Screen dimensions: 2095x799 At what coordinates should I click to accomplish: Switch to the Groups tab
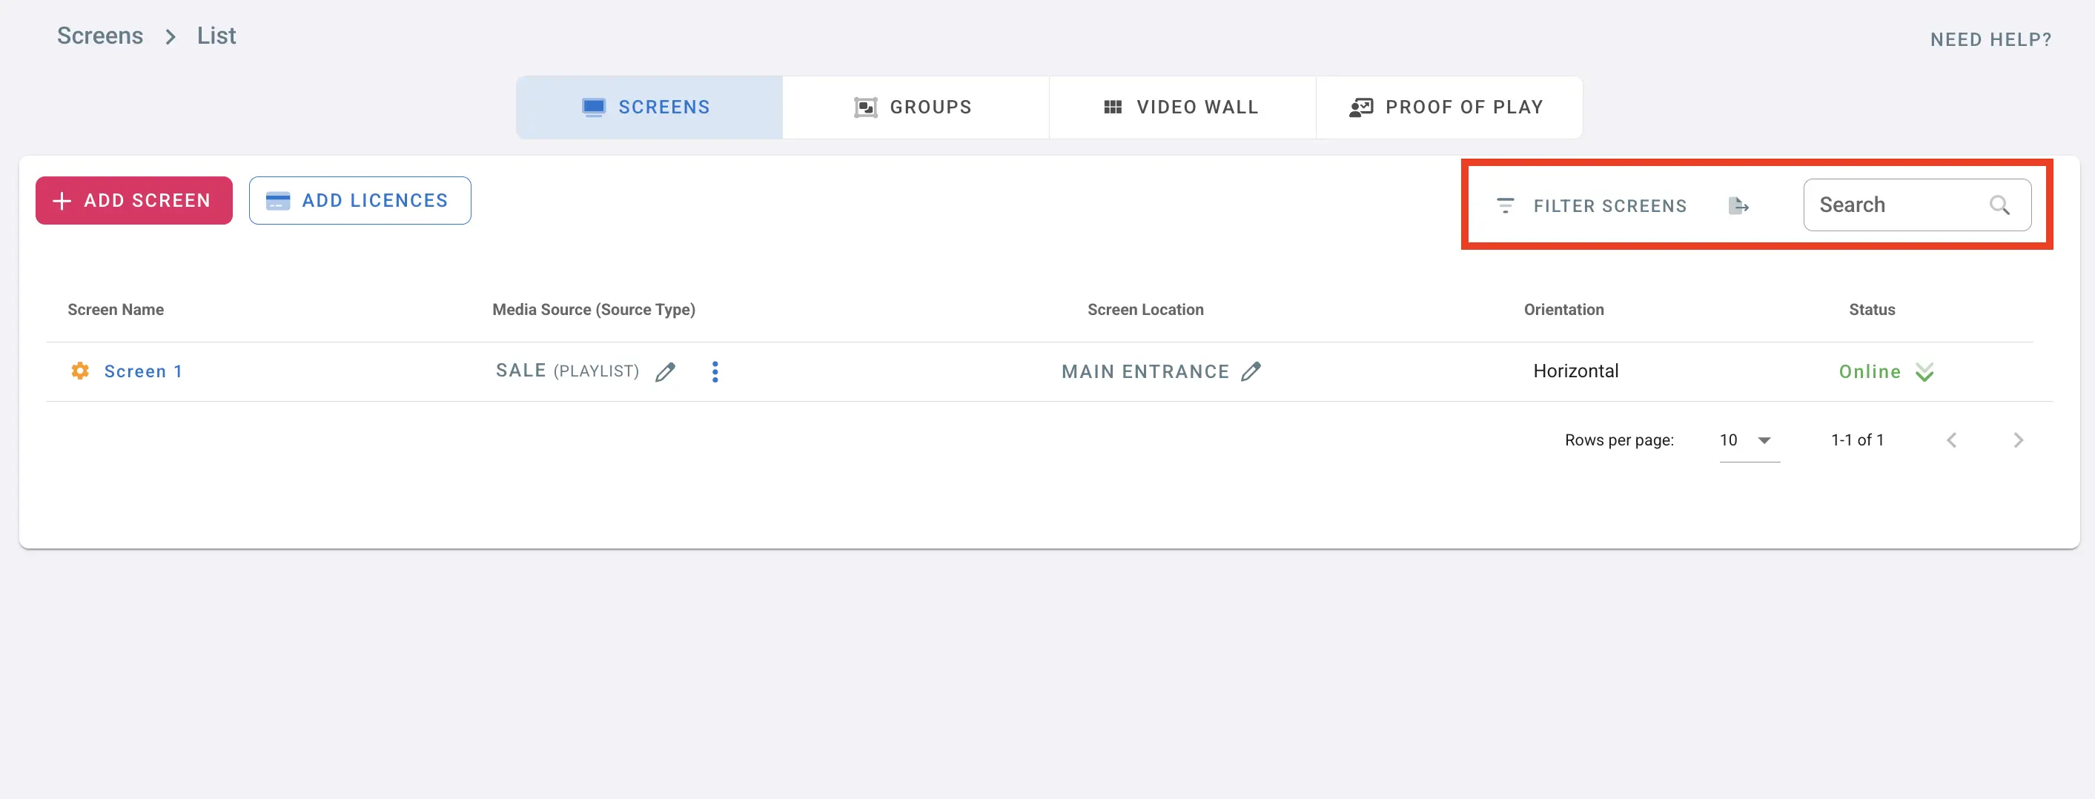[x=914, y=107]
